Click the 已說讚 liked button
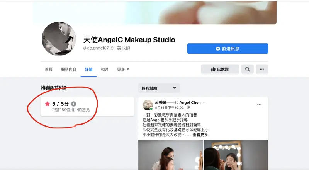 click(220, 69)
